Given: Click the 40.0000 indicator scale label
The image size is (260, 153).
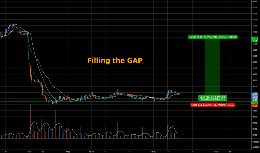Looking at the screenshot, I should 256,147.
